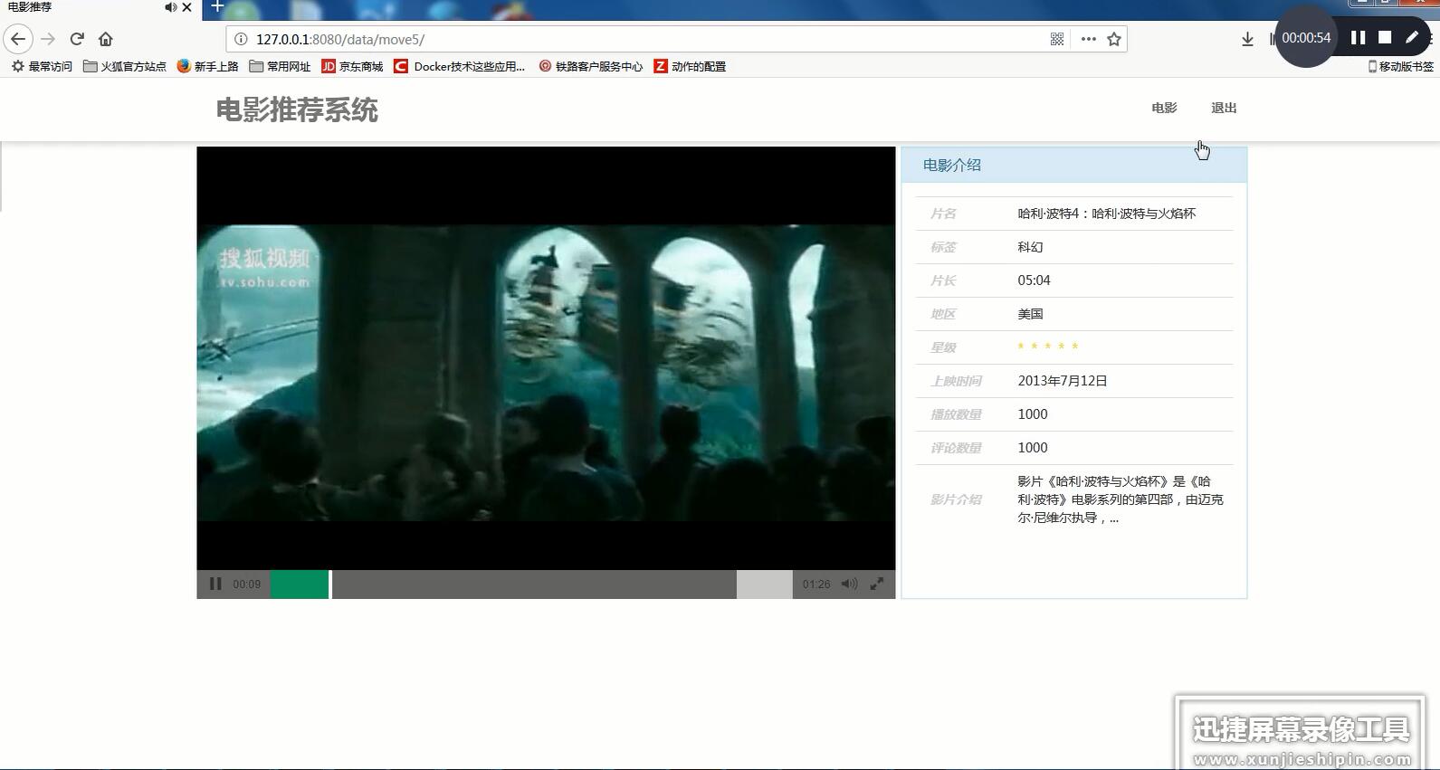
Task: Open the recorder pencil annotate tool
Action: (x=1412, y=37)
